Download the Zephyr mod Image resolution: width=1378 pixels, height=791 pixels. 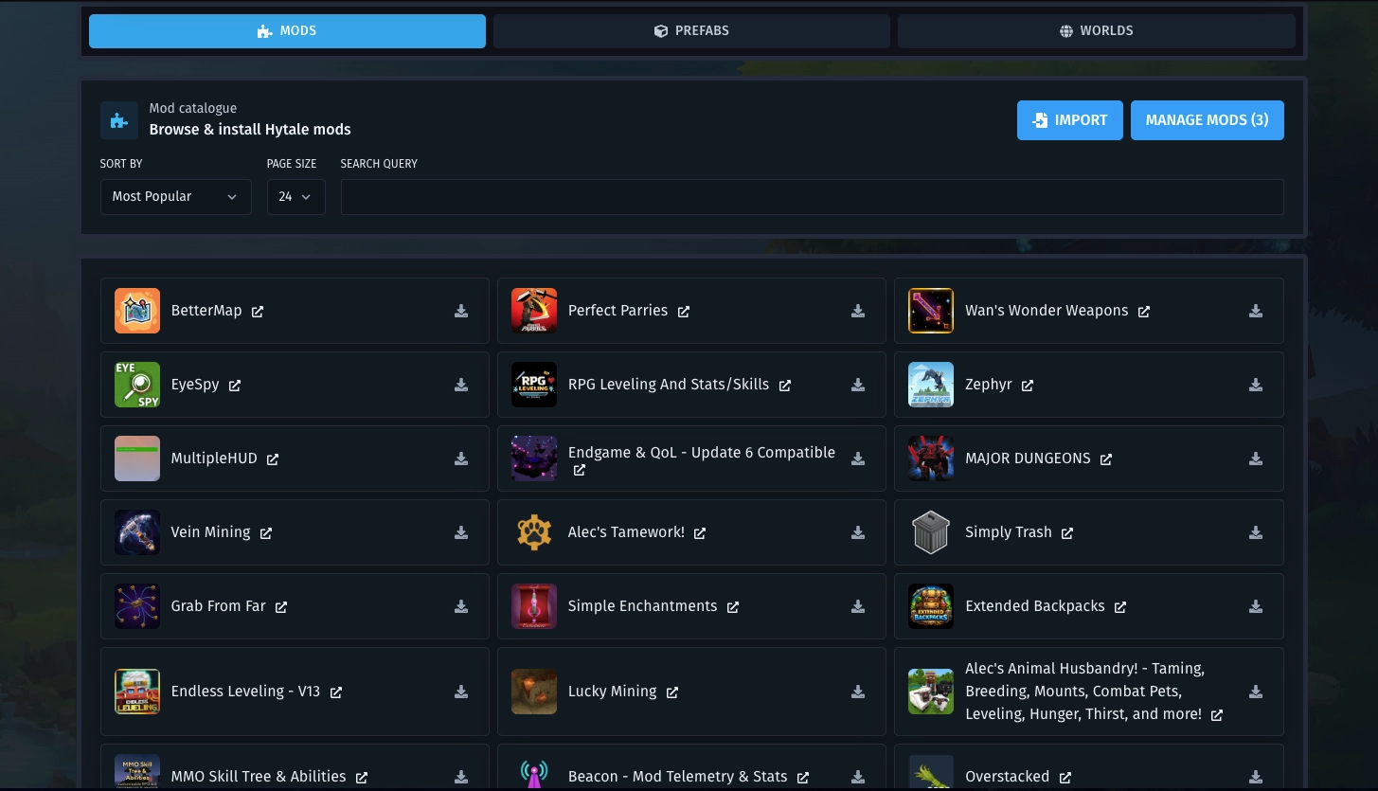click(x=1256, y=385)
